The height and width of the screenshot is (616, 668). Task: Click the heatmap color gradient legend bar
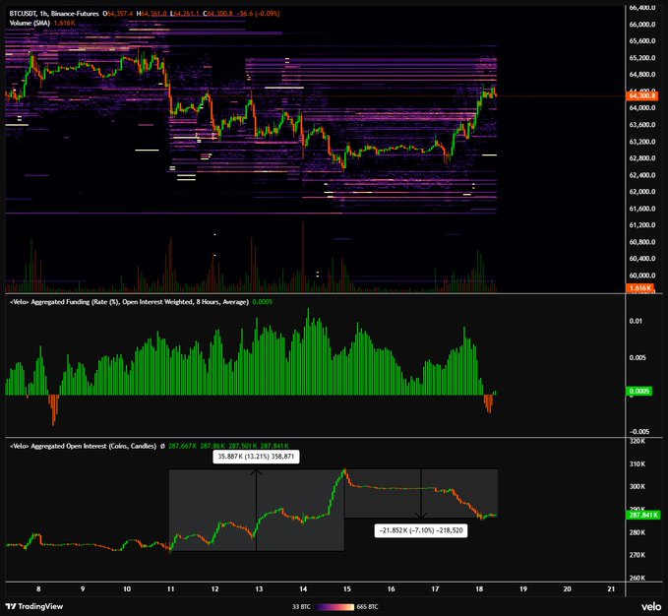334,606
